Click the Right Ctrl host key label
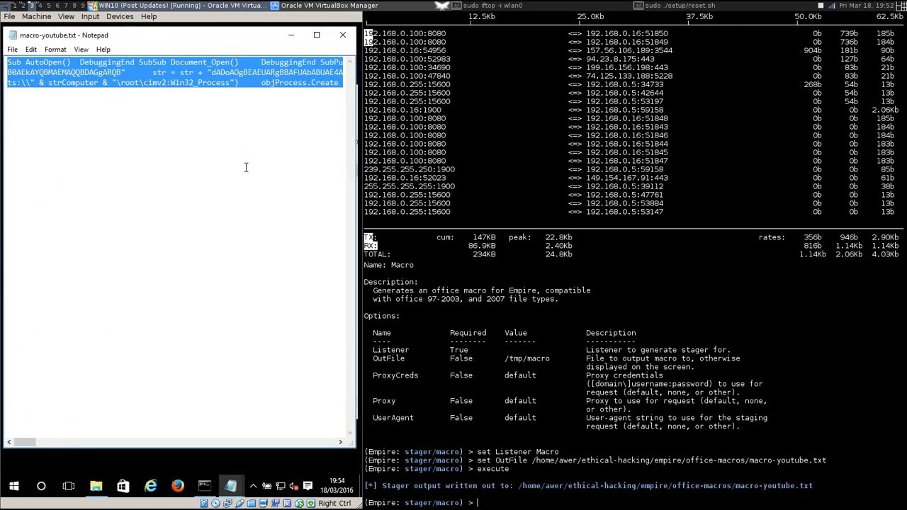Image resolution: width=907 pixels, height=510 pixels. (x=334, y=503)
